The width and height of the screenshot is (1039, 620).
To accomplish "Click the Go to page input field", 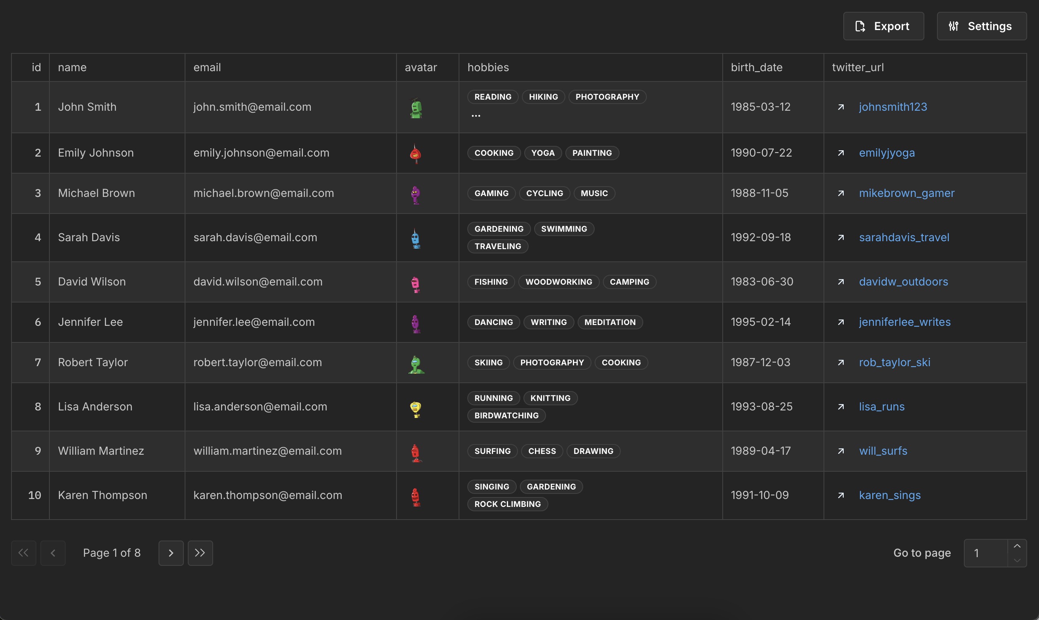I will [x=986, y=553].
